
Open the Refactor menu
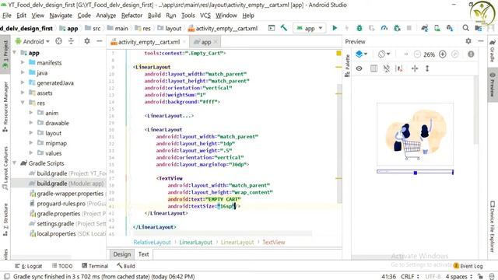click(132, 16)
